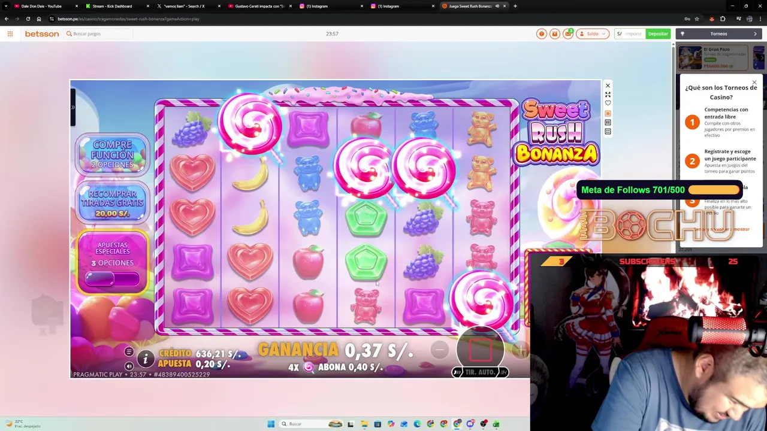
Task: Click the Buscar juegos search field
Action: (98, 34)
